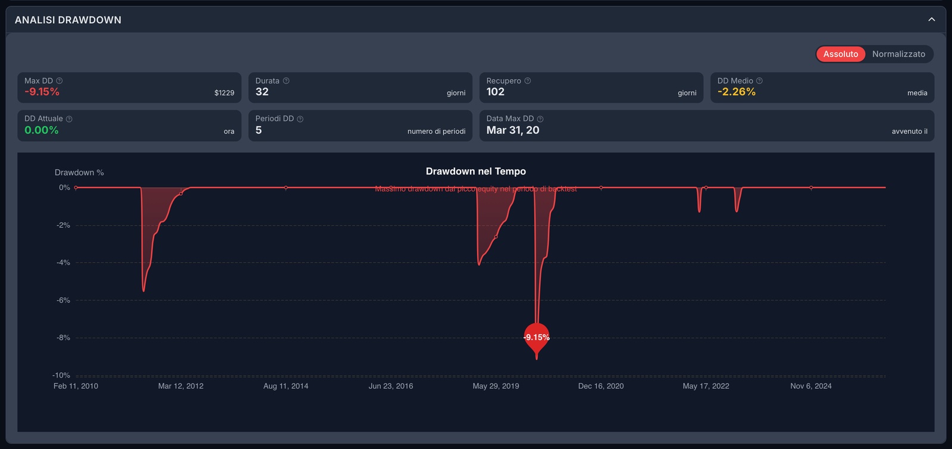Click the Feb 11, 2010 axis label
The width and height of the screenshot is (952, 449).
[76, 386]
